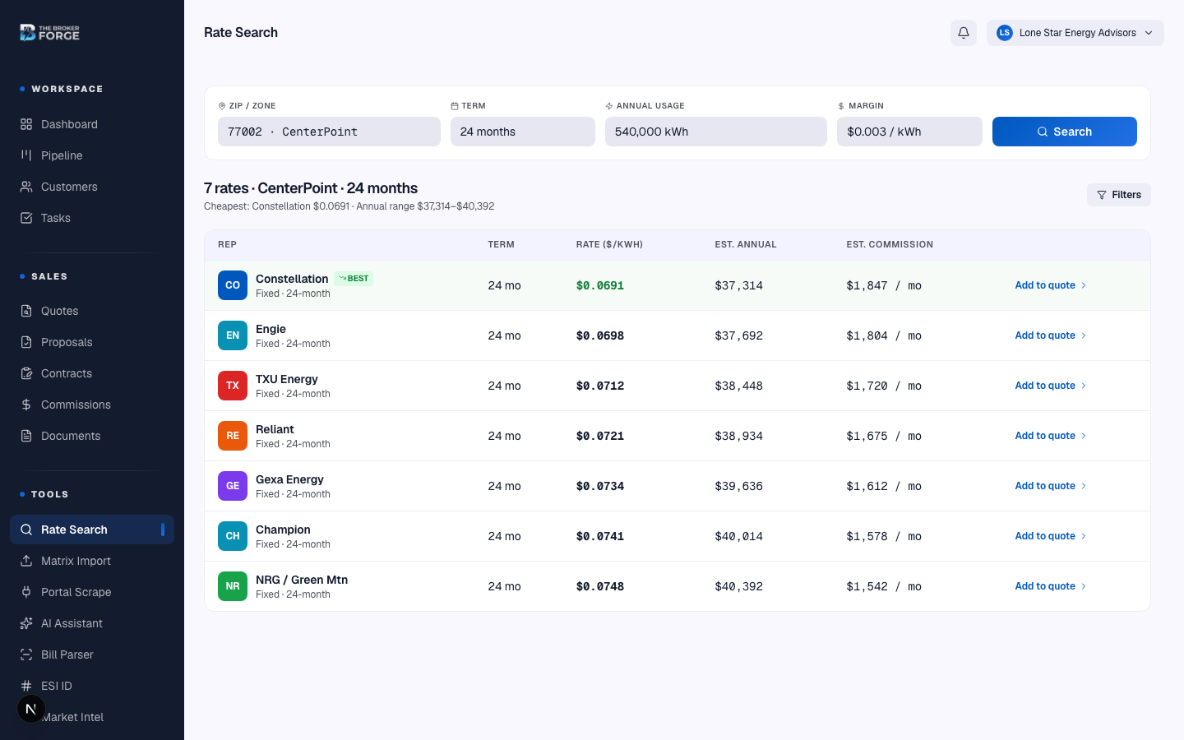Click the TXU Energy TX avatar
The height and width of the screenshot is (740, 1184).
click(233, 386)
